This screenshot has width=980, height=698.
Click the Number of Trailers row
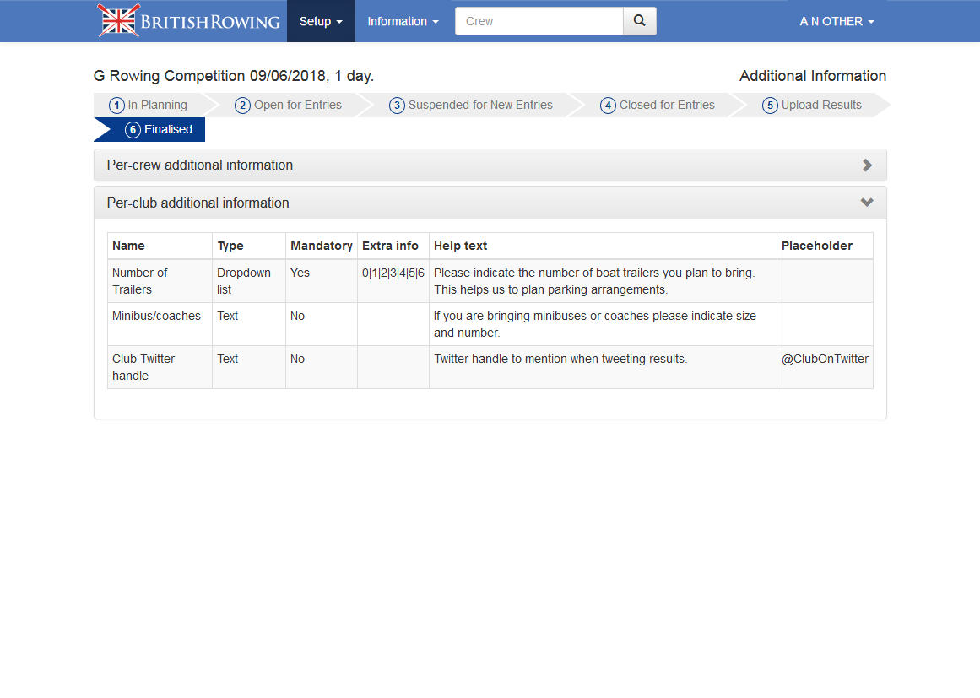140,281
